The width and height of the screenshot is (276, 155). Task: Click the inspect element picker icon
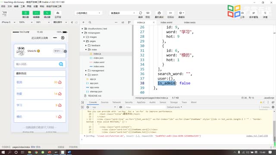point(82,102)
